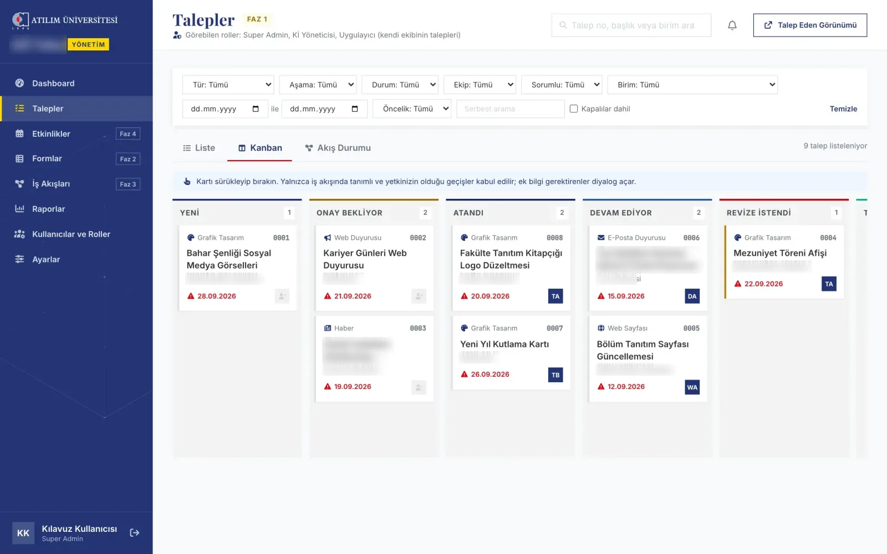Click the KK user avatar
The width and height of the screenshot is (887, 554).
point(23,533)
